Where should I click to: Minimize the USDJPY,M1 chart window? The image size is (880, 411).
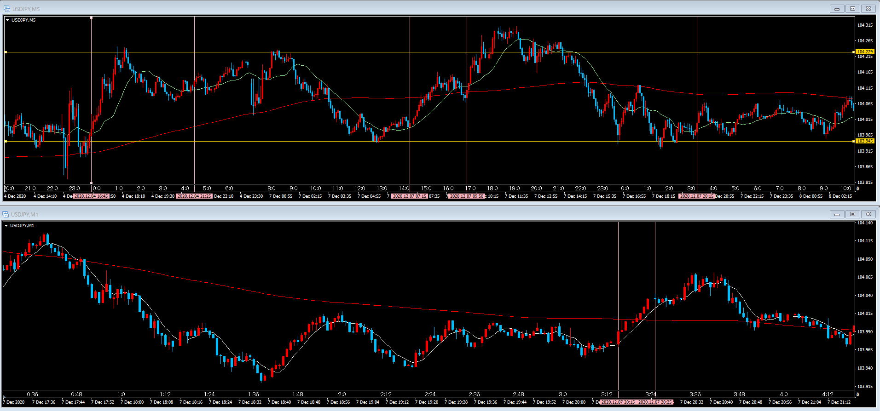click(837, 214)
